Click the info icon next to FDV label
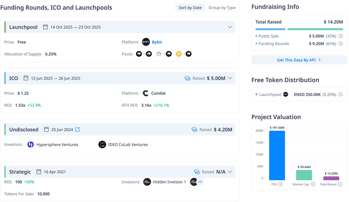The width and height of the screenshot is (349, 202). coord(280,184)
